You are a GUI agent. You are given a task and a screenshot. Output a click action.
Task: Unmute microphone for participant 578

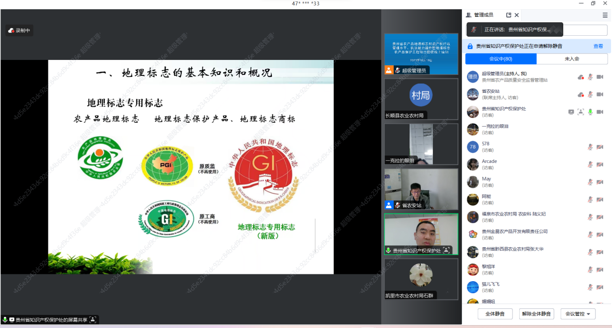pos(590,147)
